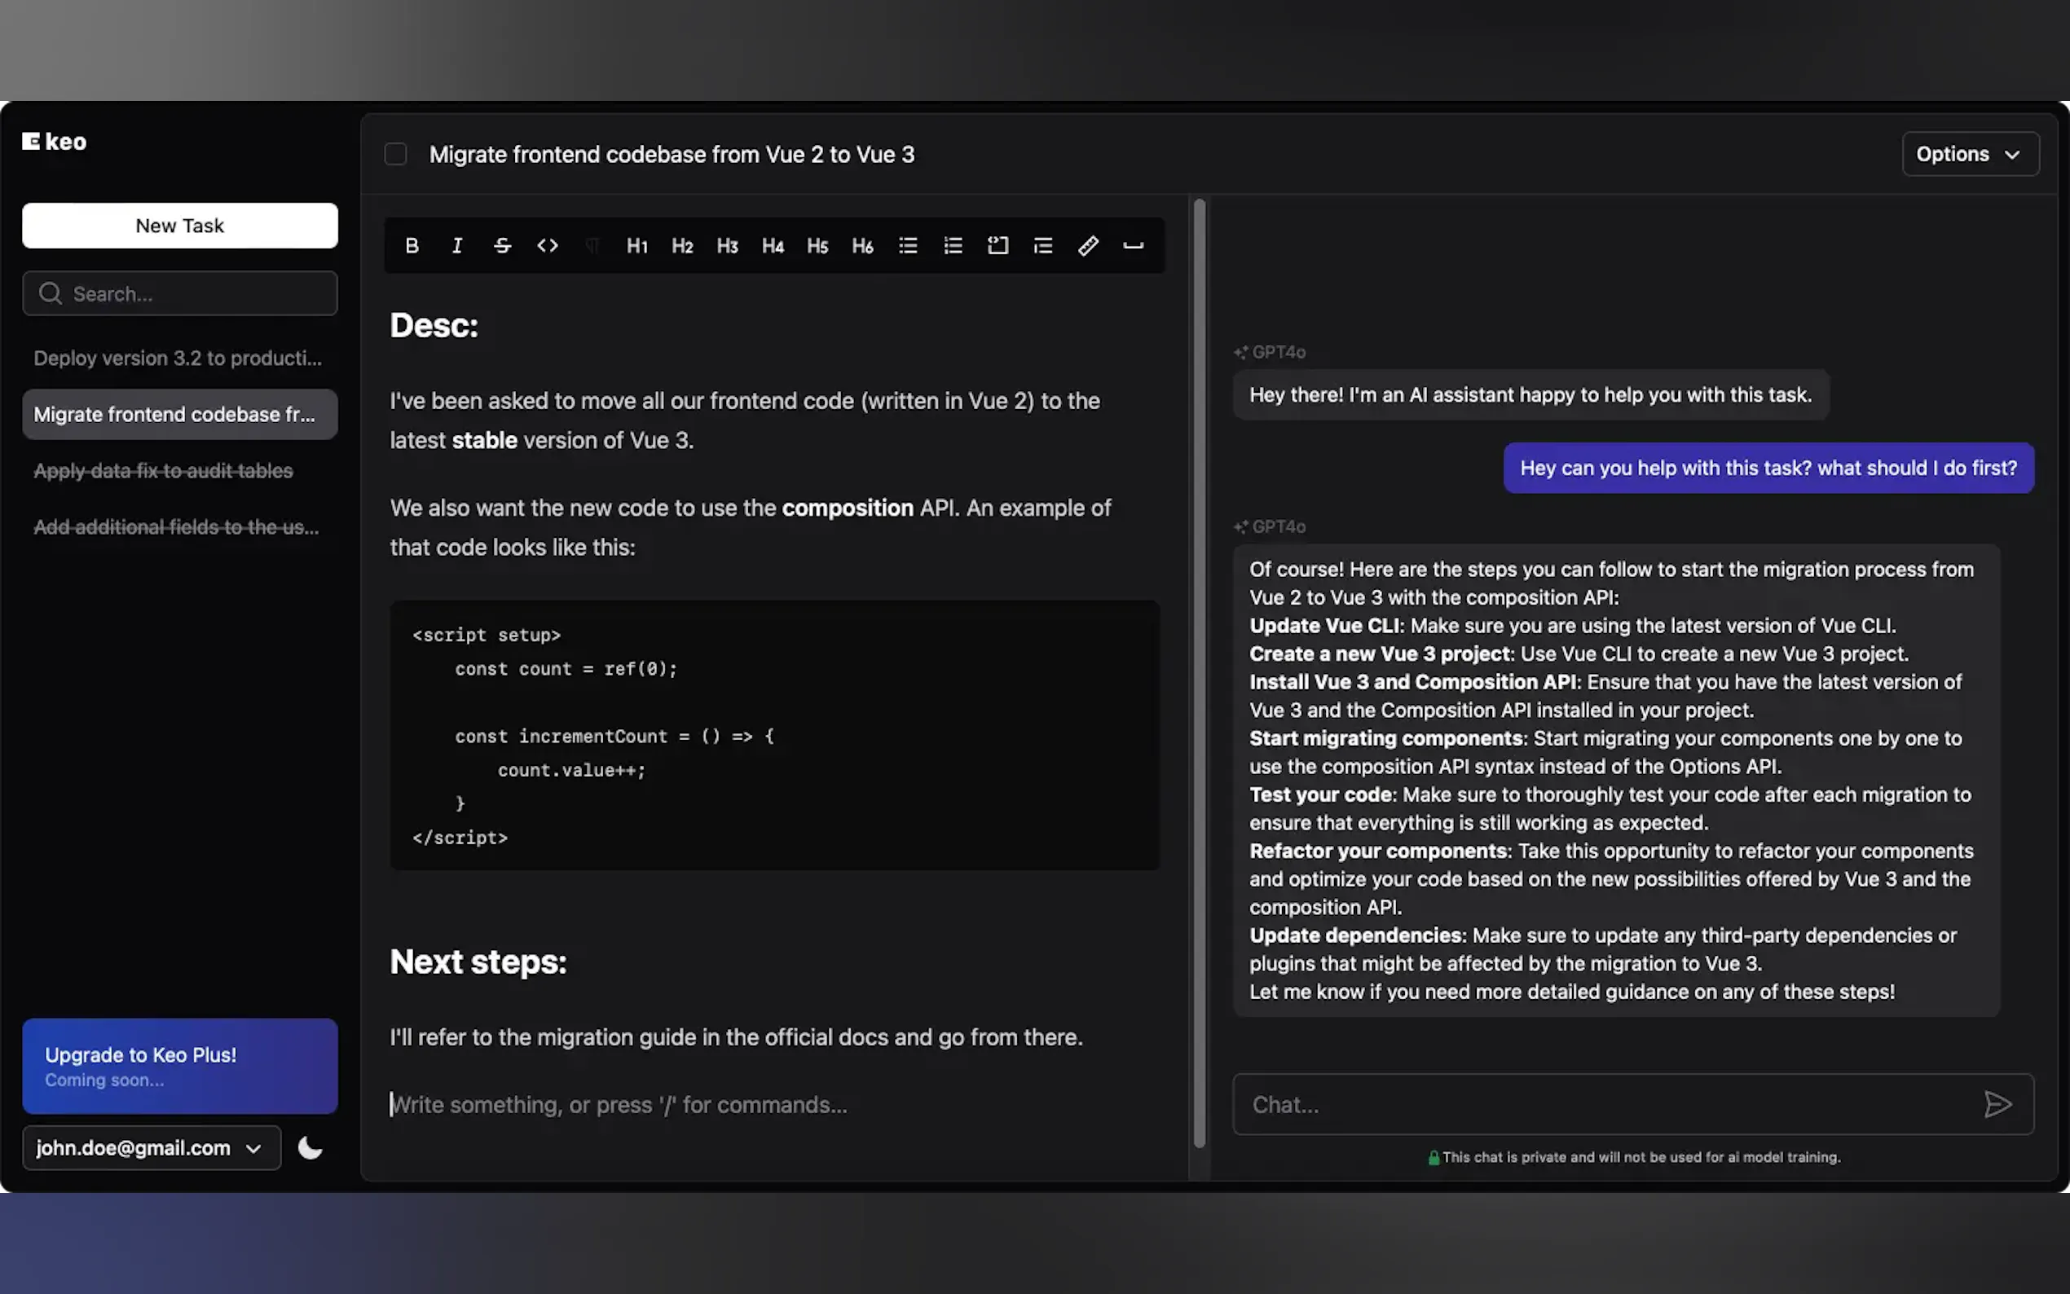This screenshot has height=1294, width=2070.
Task: Insert a task checklist item
Action: [998, 245]
